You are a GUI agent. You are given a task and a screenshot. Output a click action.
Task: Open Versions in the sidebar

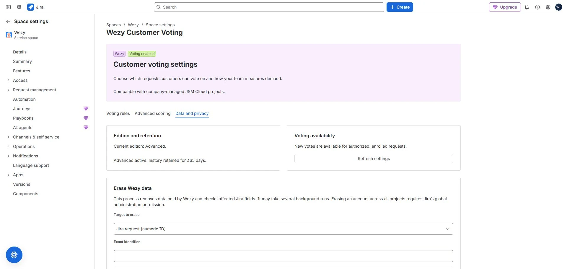click(22, 184)
